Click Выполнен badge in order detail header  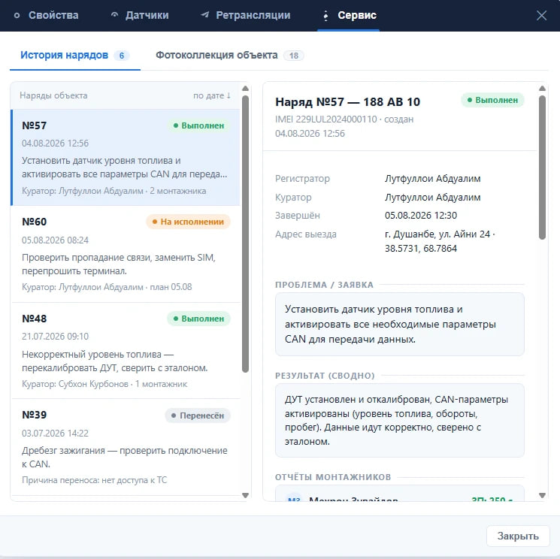(x=492, y=101)
